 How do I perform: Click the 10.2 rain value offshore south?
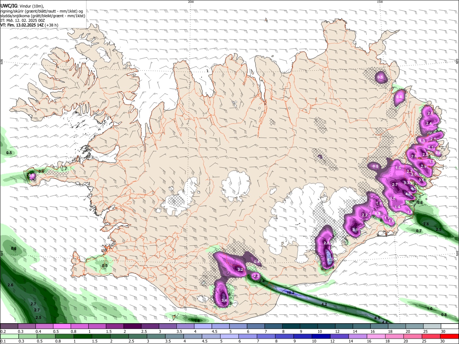tap(290, 293)
